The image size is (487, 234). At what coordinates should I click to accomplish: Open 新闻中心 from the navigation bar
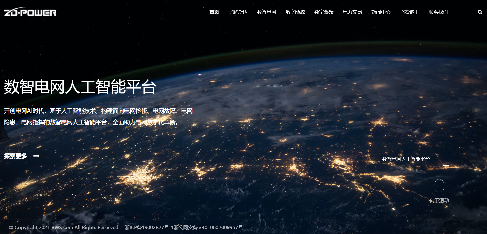381,12
